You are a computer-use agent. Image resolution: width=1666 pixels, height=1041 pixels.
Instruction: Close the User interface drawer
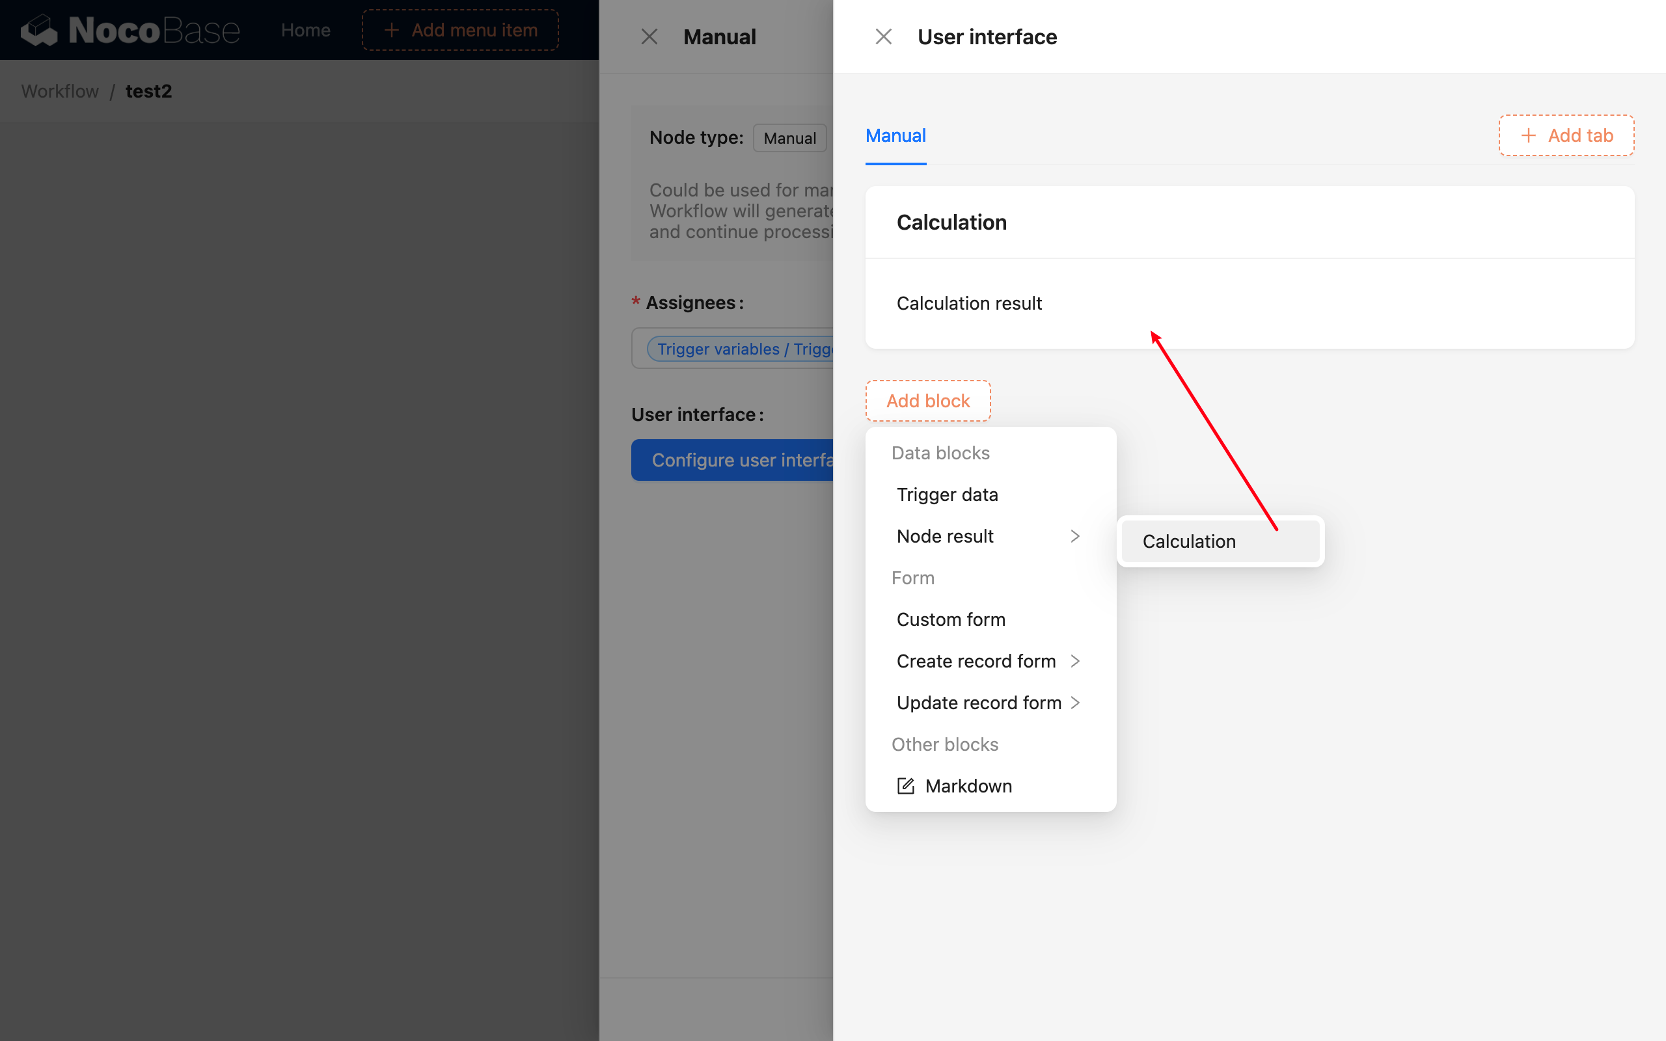(883, 36)
